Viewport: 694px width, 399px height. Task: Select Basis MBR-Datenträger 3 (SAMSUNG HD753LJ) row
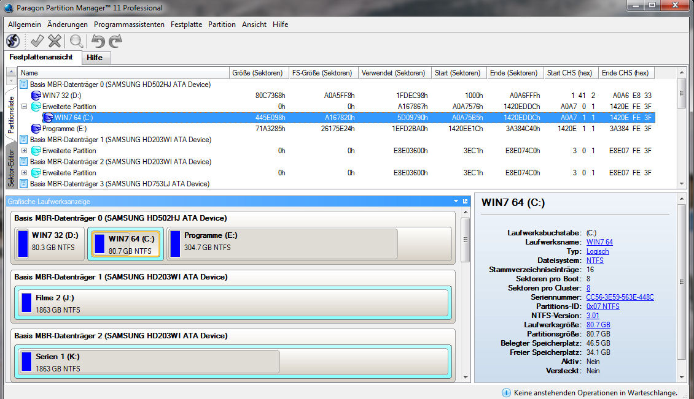[337, 184]
